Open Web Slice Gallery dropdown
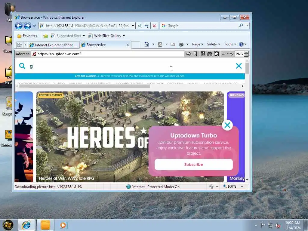Screen dimensions: 308x231 (x=107, y=36)
